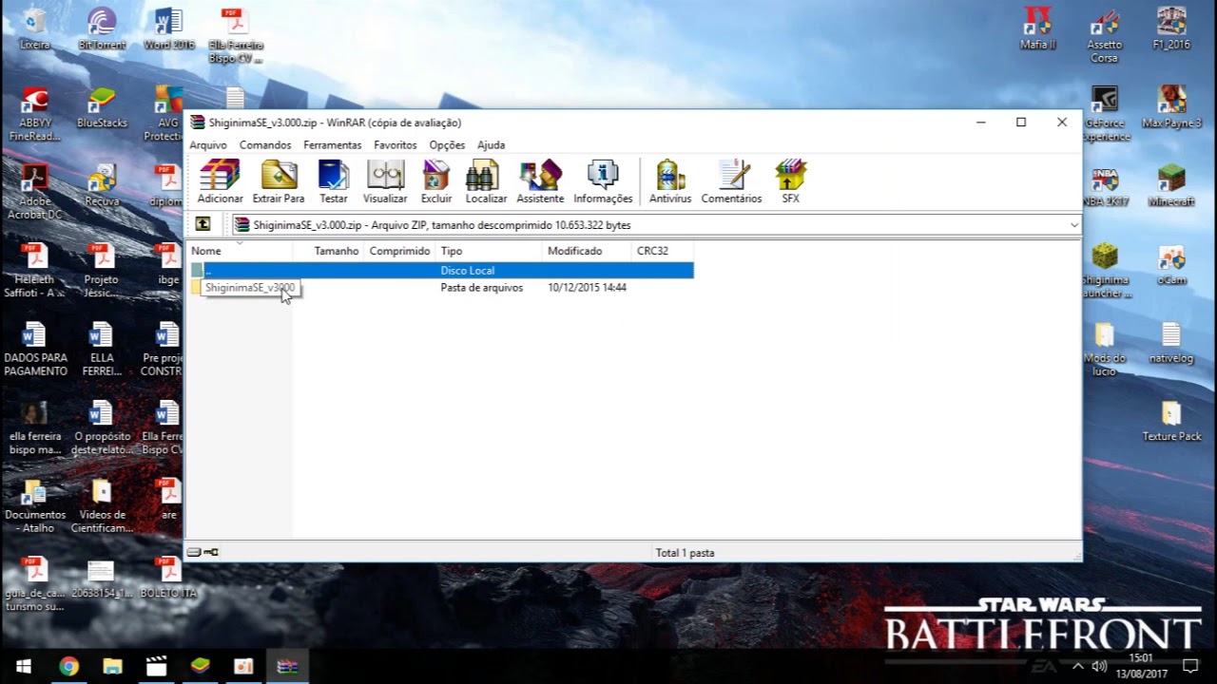Select the Assetto Corsa desktop icon

[x=1104, y=35]
